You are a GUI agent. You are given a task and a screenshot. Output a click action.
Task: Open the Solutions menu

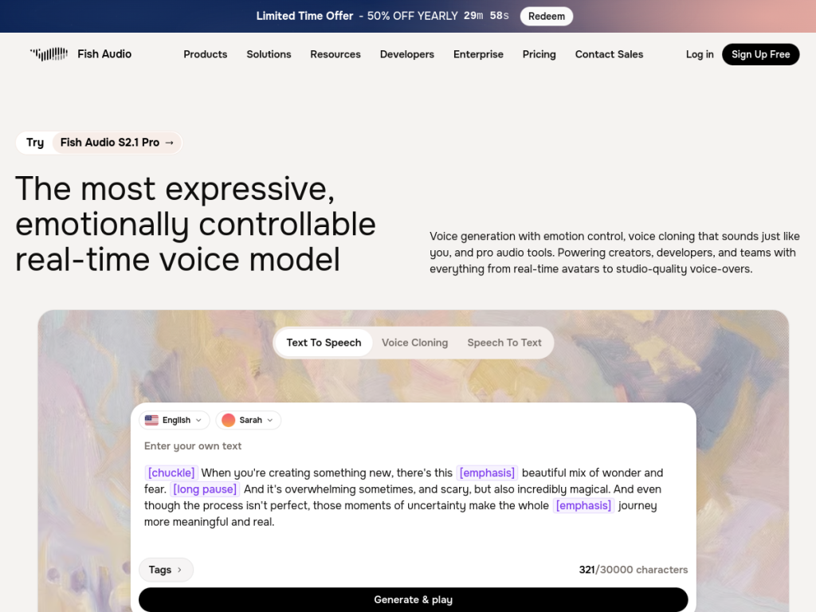pos(269,54)
